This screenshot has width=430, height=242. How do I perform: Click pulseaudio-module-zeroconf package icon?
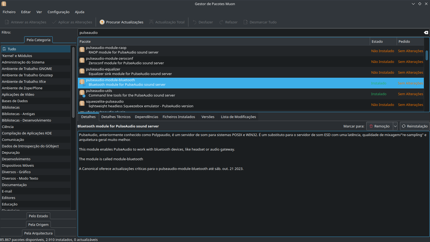(x=82, y=60)
